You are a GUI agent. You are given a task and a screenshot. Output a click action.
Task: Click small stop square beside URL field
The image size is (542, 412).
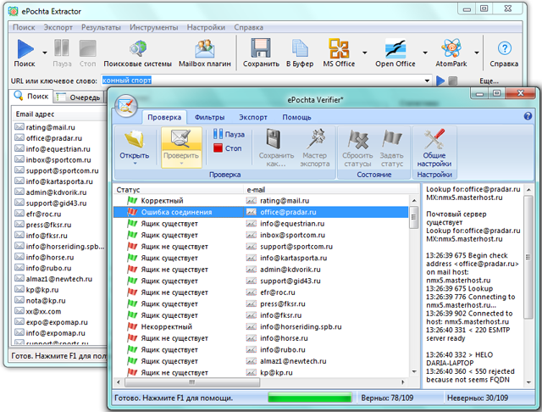[452, 81]
